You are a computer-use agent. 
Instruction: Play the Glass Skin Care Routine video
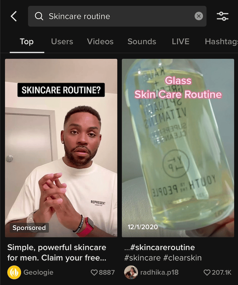tap(178, 148)
